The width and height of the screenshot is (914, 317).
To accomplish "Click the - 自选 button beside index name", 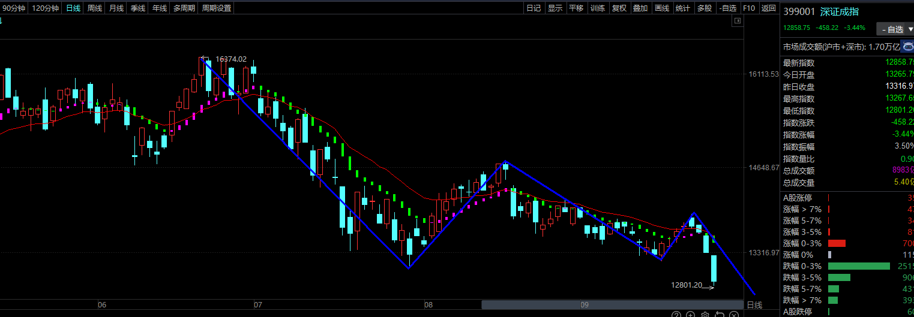I will [892, 29].
